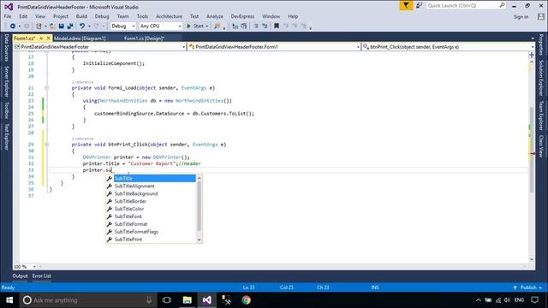Open Chrome from the taskbar
The image size is (548, 308).
(x=246, y=300)
